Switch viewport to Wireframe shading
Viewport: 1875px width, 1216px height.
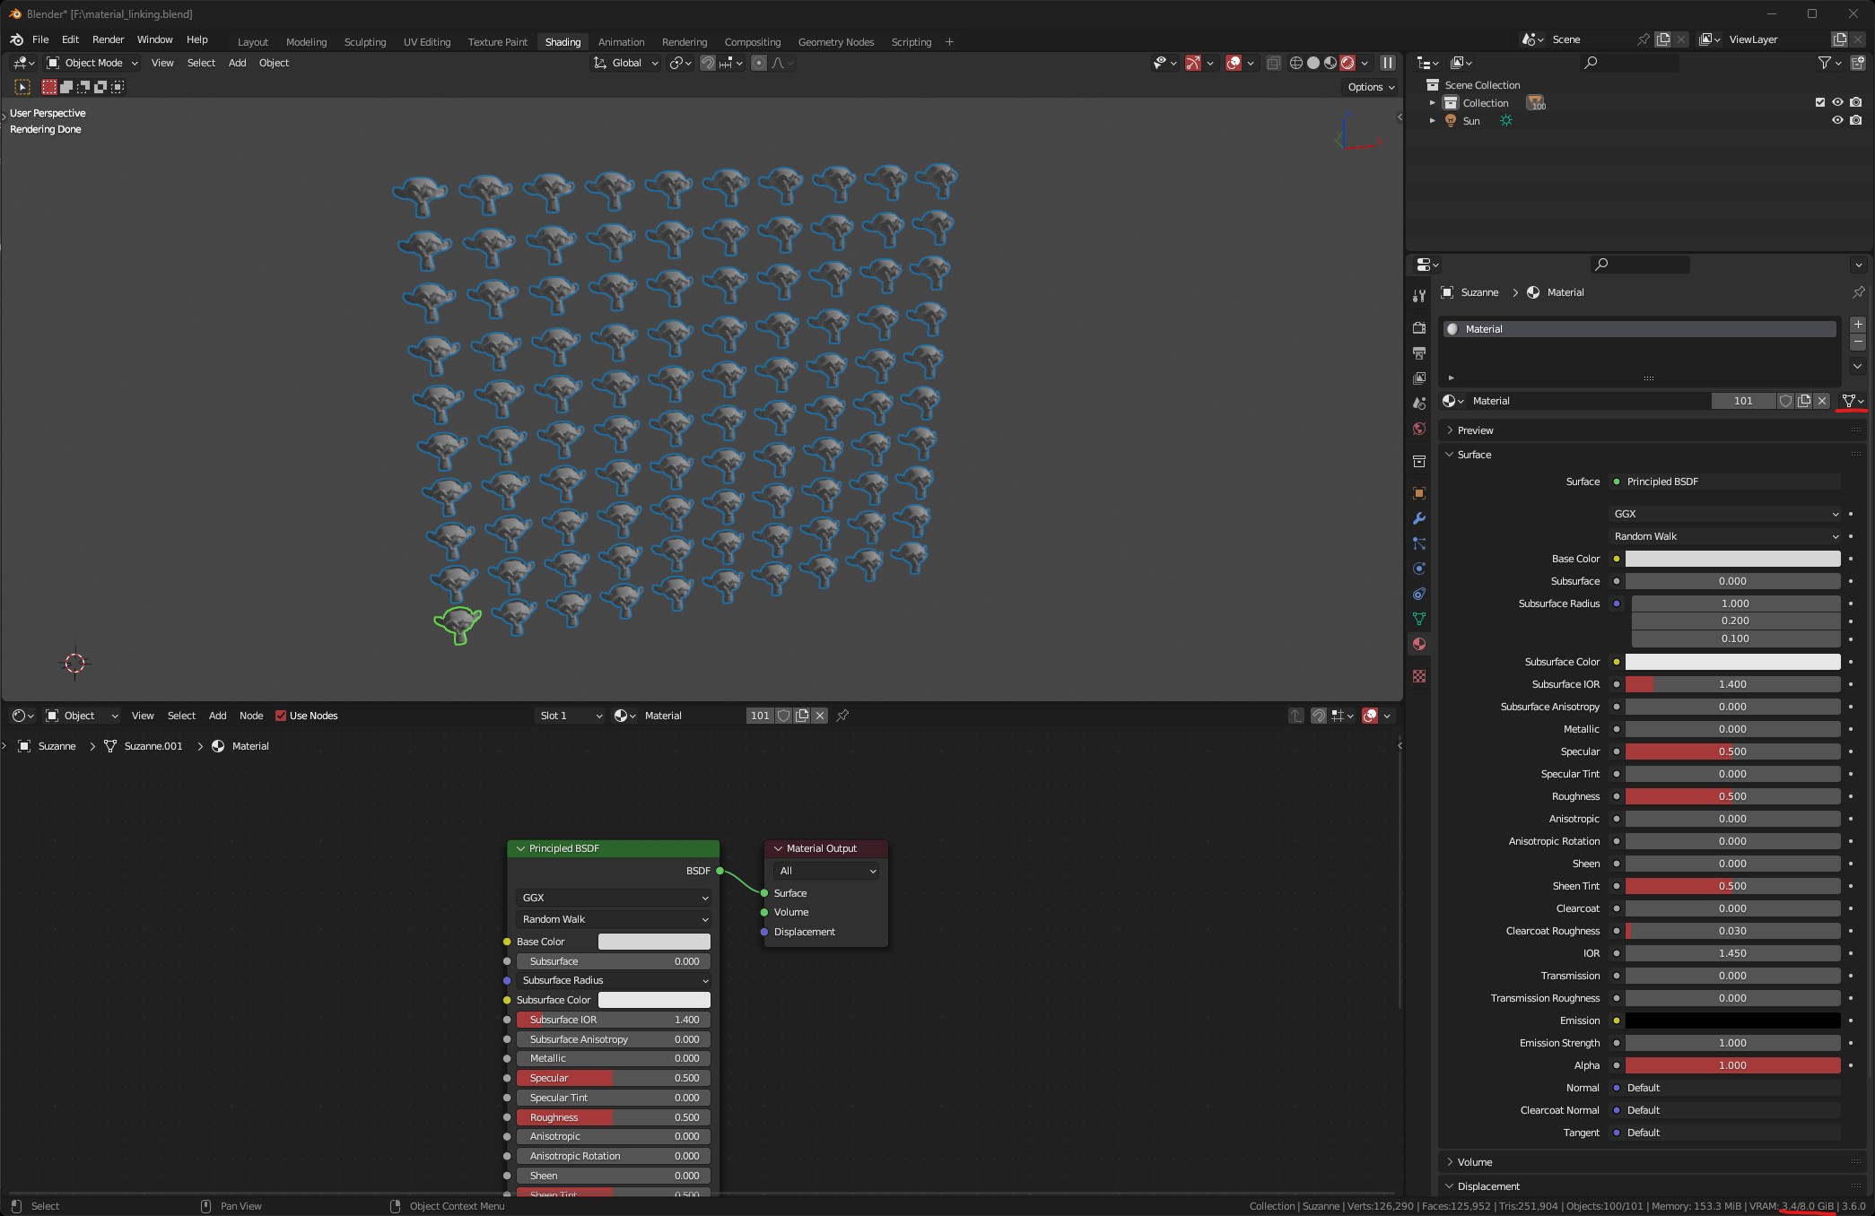tap(1296, 63)
